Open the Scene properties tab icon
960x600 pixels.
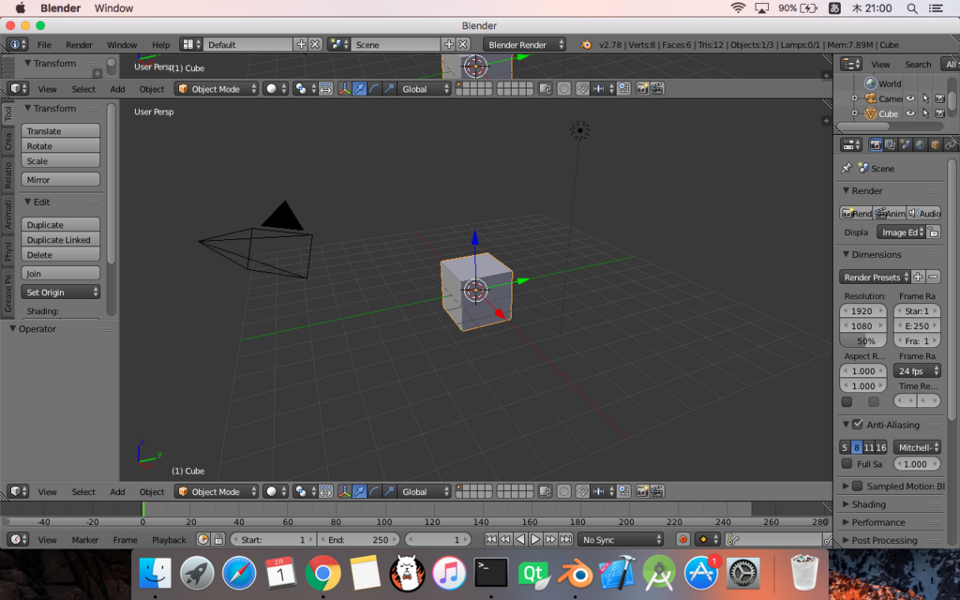point(905,145)
